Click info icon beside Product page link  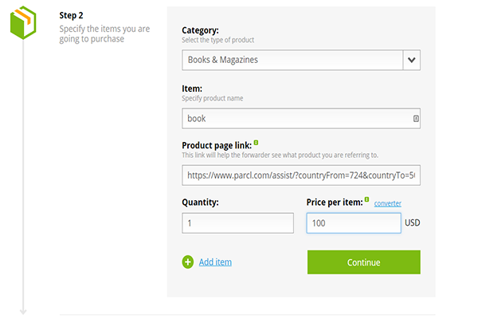tap(256, 143)
